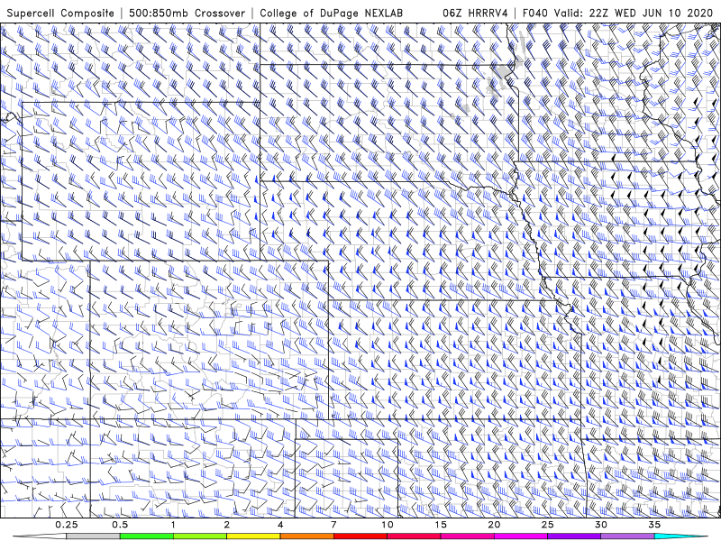Click the color scale label reading 20

tap(494, 525)
